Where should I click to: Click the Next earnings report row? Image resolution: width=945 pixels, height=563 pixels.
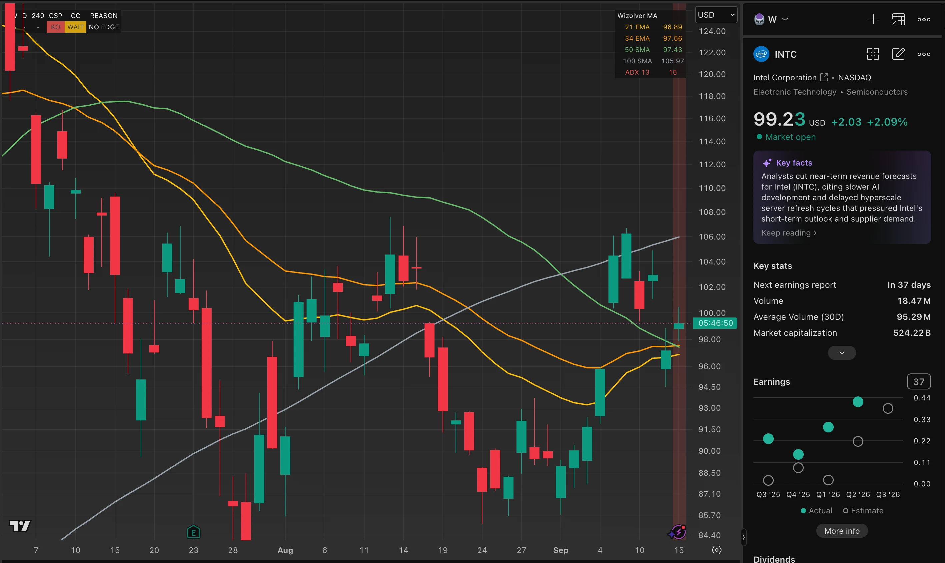[842, 285]
